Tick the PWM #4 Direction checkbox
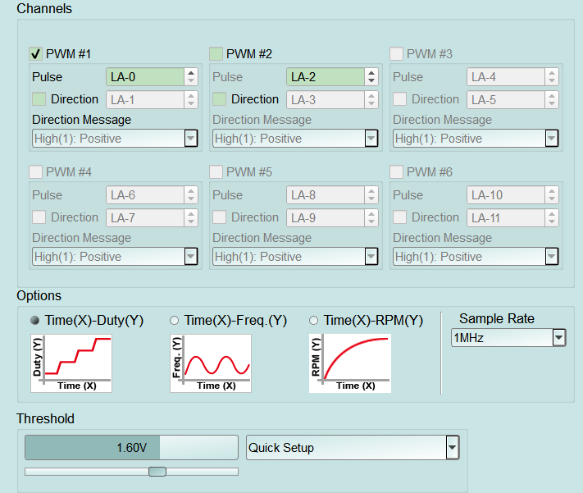The image size is (583, 493). coord(39,217)
